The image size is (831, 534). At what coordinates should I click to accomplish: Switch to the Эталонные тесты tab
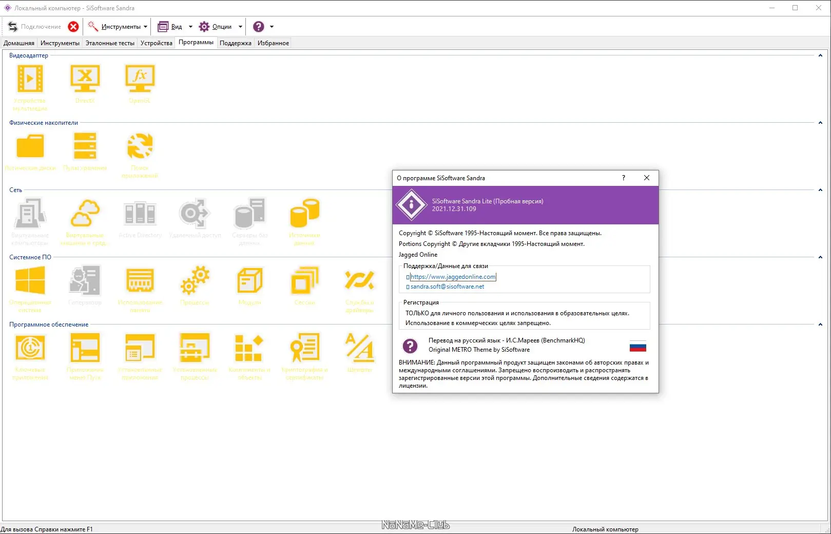pos(110,43)
